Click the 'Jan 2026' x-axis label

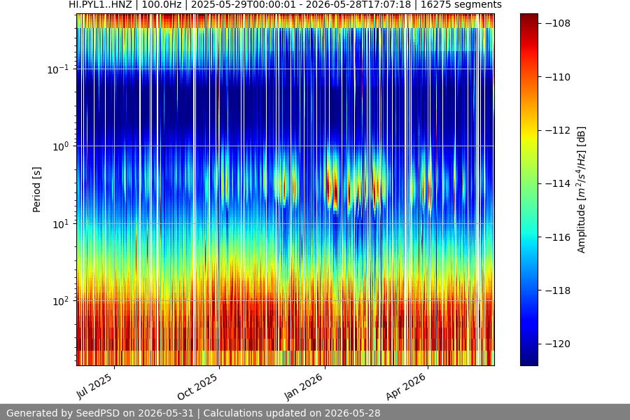tap(303, 386)
